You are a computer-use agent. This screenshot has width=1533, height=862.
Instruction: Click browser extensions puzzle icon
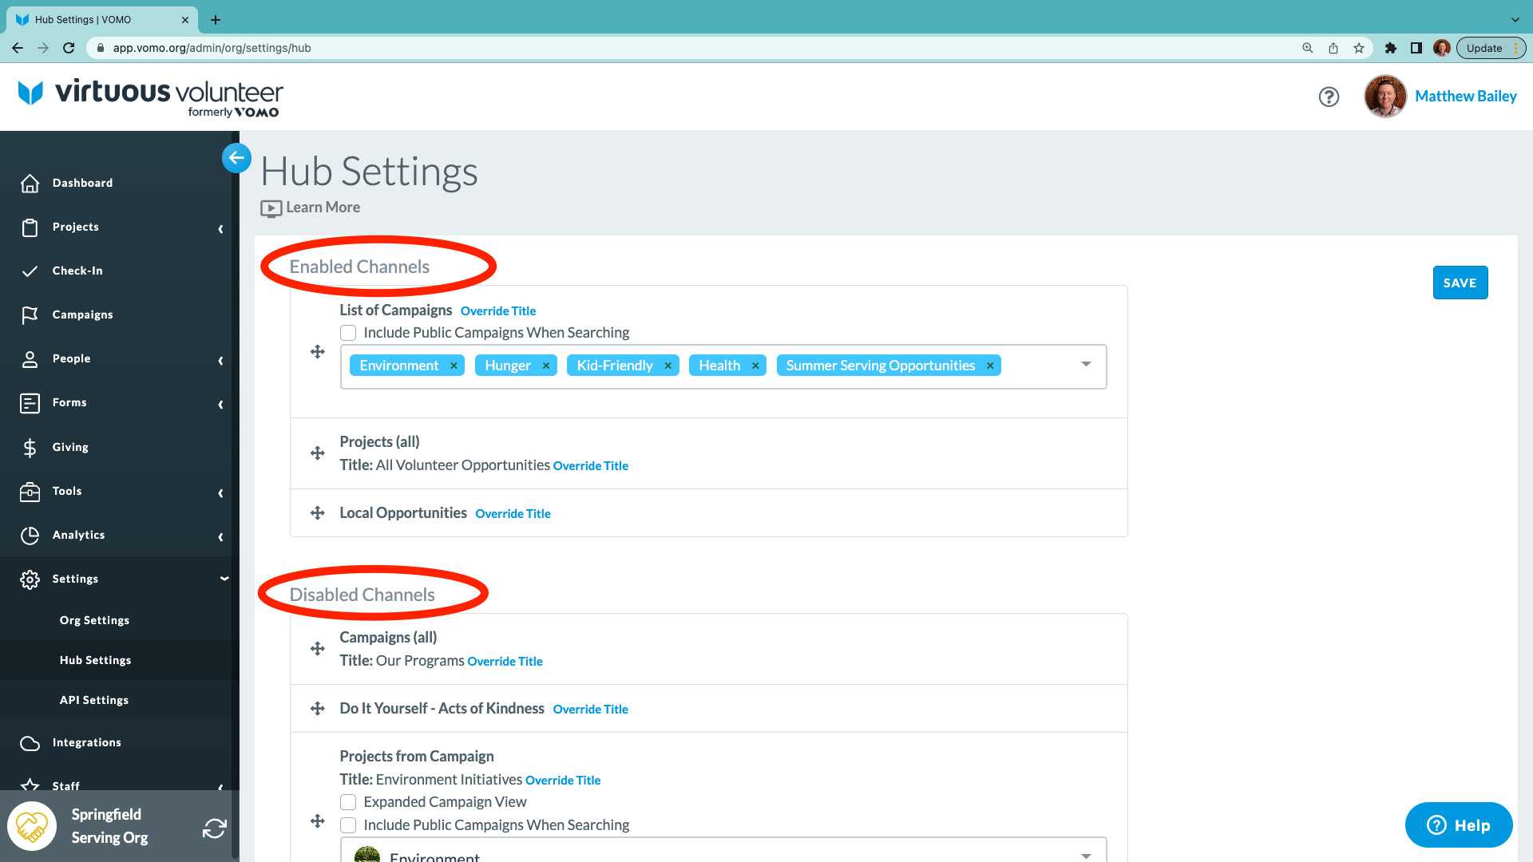click(x=1390, y=48)
